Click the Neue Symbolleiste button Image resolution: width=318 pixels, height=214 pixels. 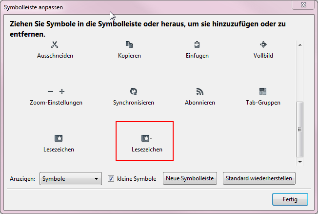tap(190, 178)
